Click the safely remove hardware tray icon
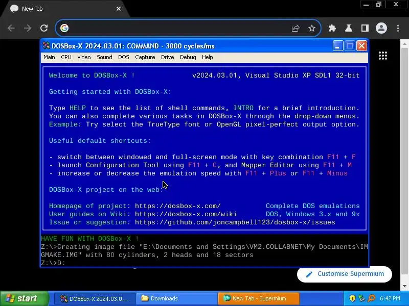 point(361,298)
